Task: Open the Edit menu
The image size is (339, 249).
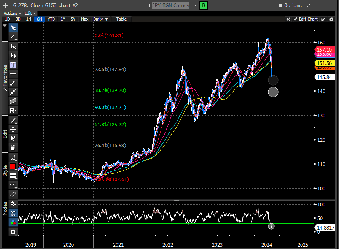Action: [30, 13]
